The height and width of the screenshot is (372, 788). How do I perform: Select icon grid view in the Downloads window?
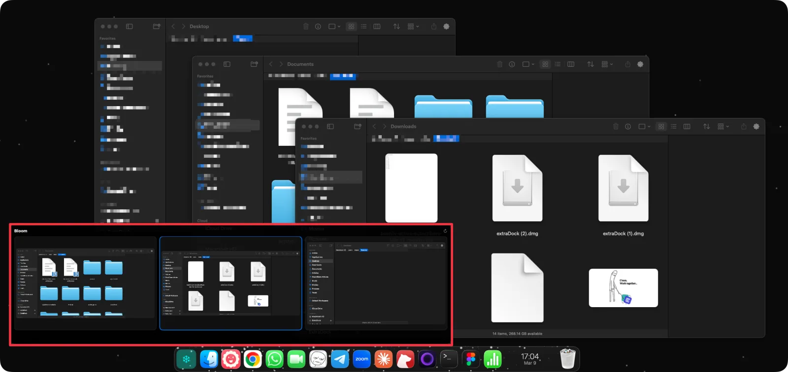click(x=661, y=126)
